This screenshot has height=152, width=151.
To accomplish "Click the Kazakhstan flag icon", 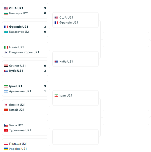I will 6,32.
